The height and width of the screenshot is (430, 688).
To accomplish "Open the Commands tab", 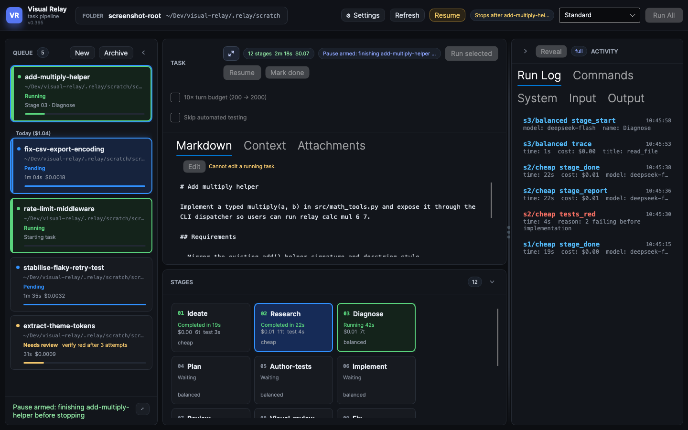I will pos(603,75).
